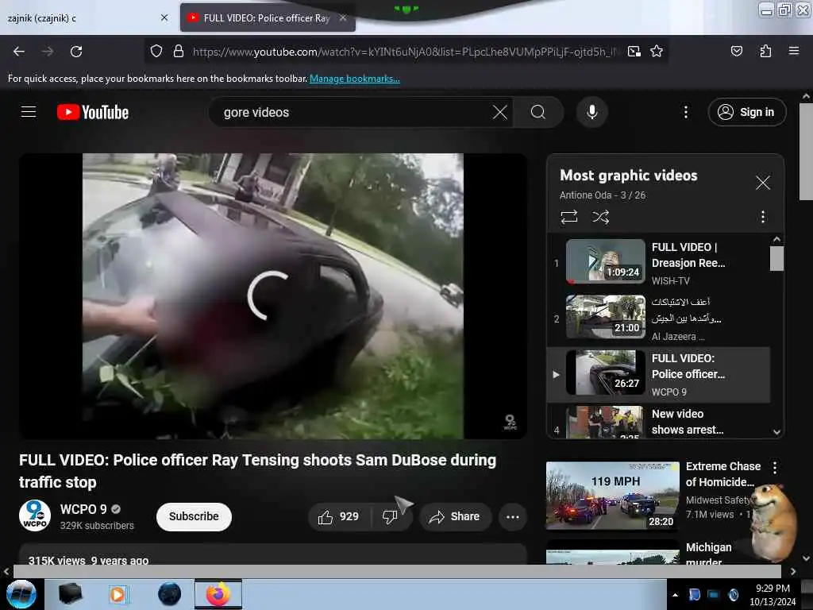Open more actions beside the Share button
Viewport: 813px width, 610px height.
point(512,516)
